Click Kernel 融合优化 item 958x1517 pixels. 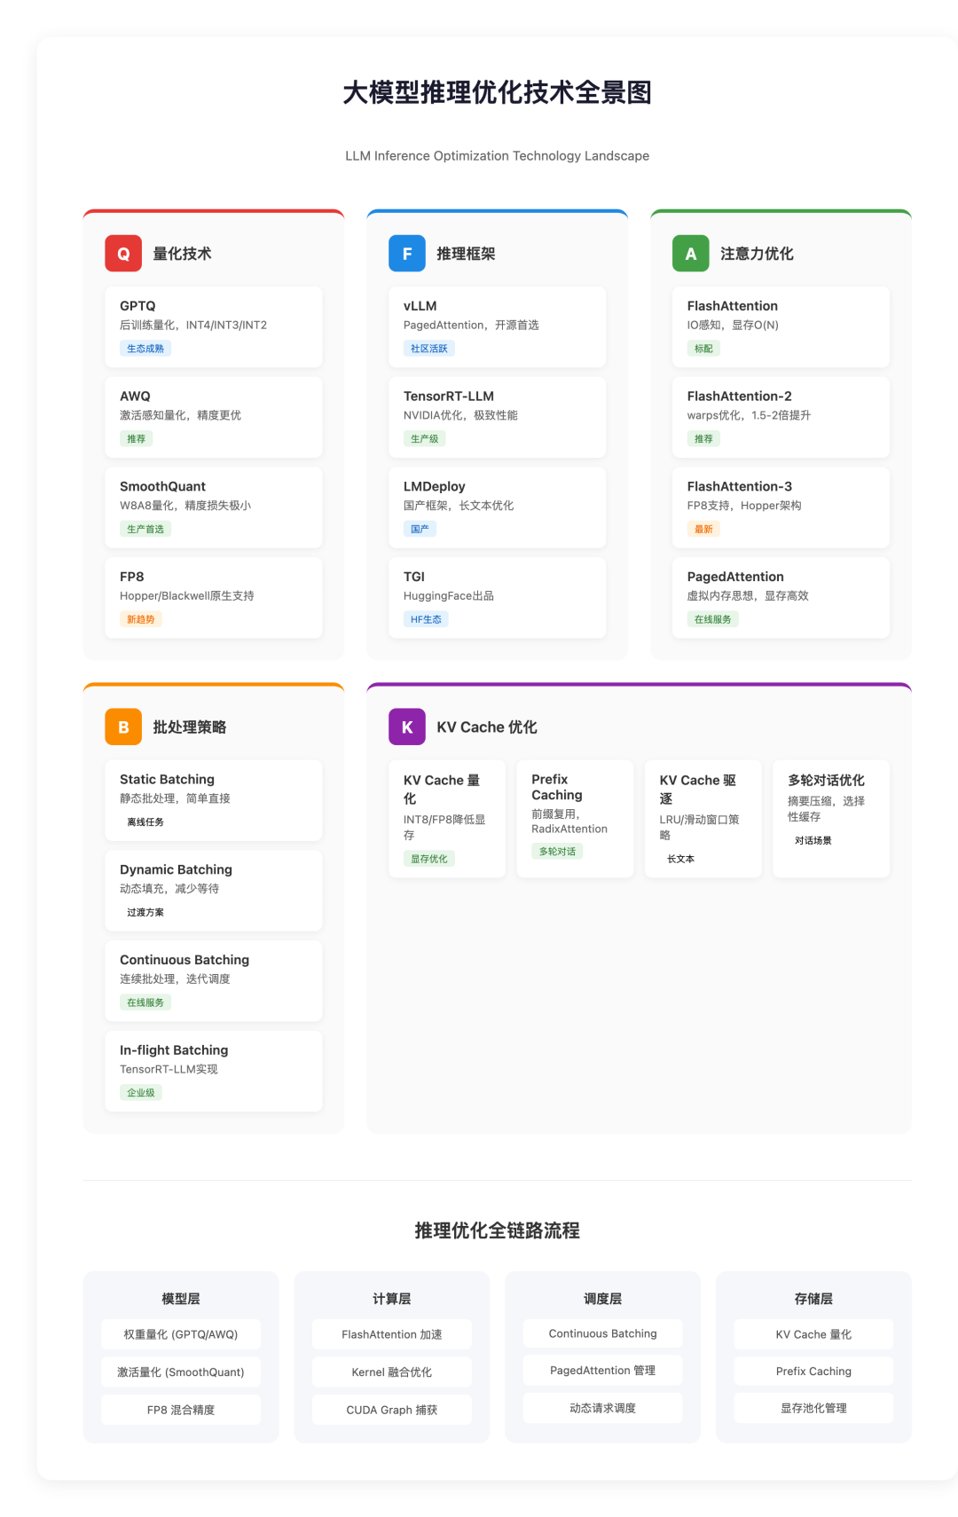click(x=392, y=1372)
